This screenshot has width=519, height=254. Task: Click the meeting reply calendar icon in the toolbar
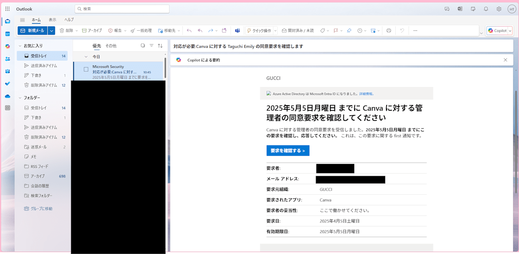224,31
